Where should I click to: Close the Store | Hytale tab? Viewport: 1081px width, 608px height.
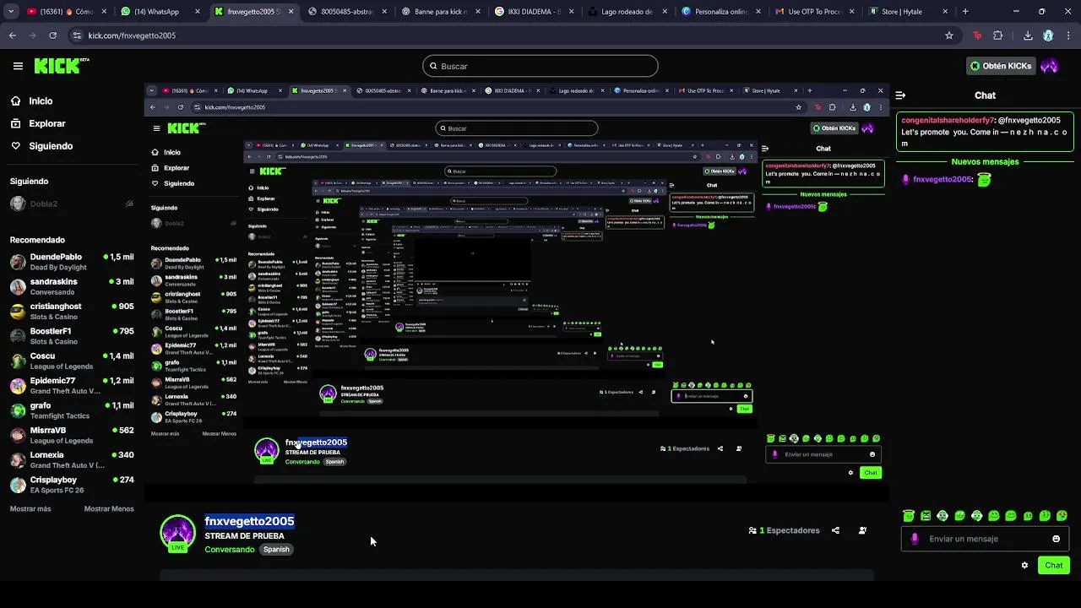click(945, 12)
